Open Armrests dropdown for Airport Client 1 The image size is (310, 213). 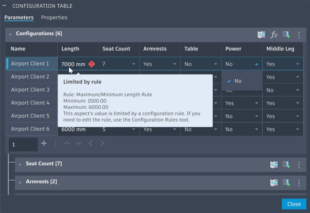tap(160, 64)
